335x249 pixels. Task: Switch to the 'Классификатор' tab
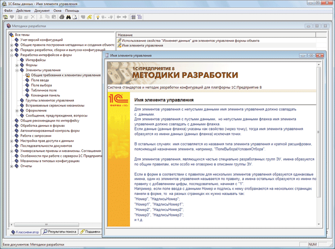(x=24, y=232)
